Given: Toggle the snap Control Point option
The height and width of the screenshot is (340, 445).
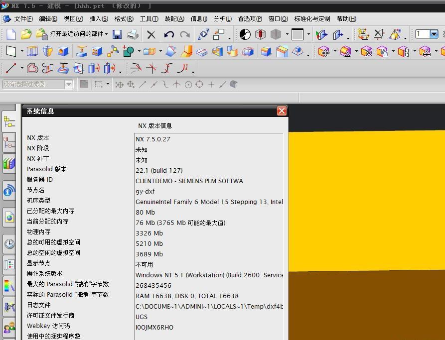Looking at the screenshot, I should pyautogui.click(x=165, y=84).
